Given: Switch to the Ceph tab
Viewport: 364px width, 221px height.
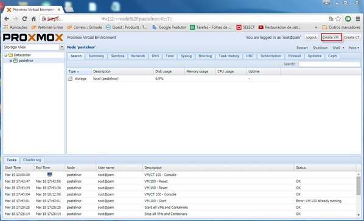Looking at the screenshot, I should point(332,56).
